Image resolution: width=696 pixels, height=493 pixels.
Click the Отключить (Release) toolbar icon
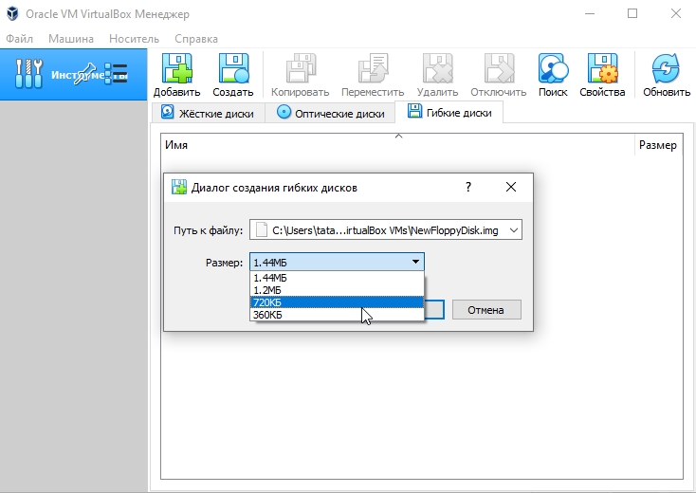click(499, 69)
